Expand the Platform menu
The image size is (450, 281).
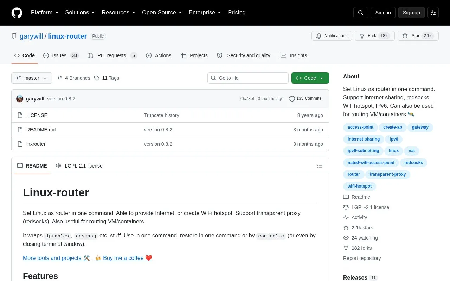45,13
